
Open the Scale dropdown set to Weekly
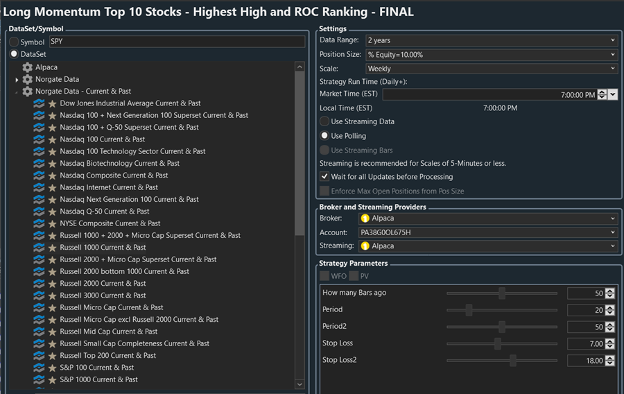point(492,69)
